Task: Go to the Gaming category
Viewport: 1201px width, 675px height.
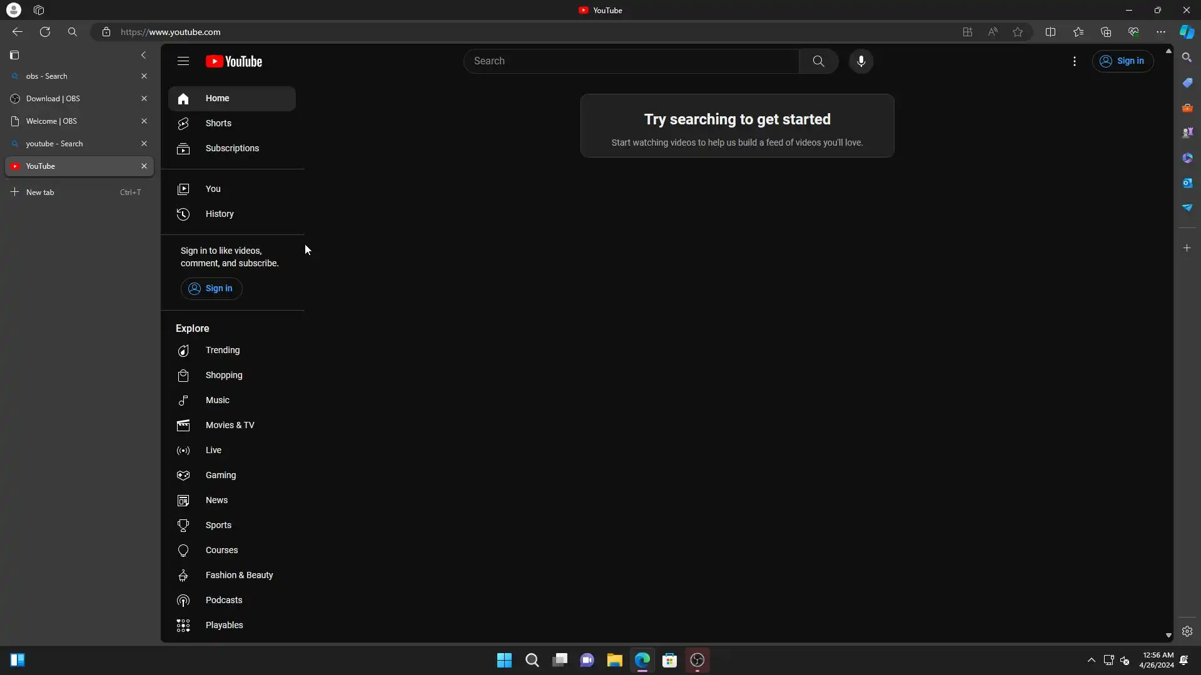Action: pyautogui.click(x=220, y=475)
